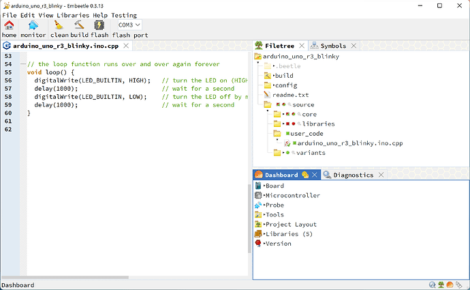
Task: Switch to the Symbols tab
Action: (x=333, y=46)
